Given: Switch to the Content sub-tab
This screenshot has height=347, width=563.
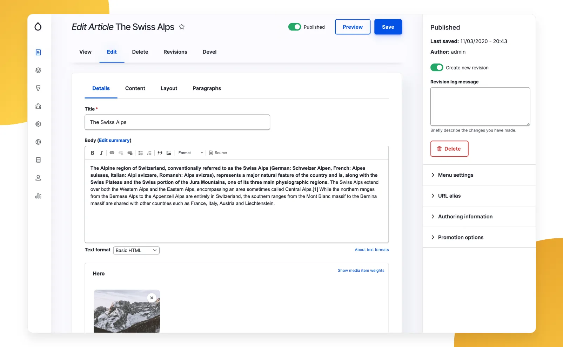Looking at the screenshot, I should pos(135,88).
